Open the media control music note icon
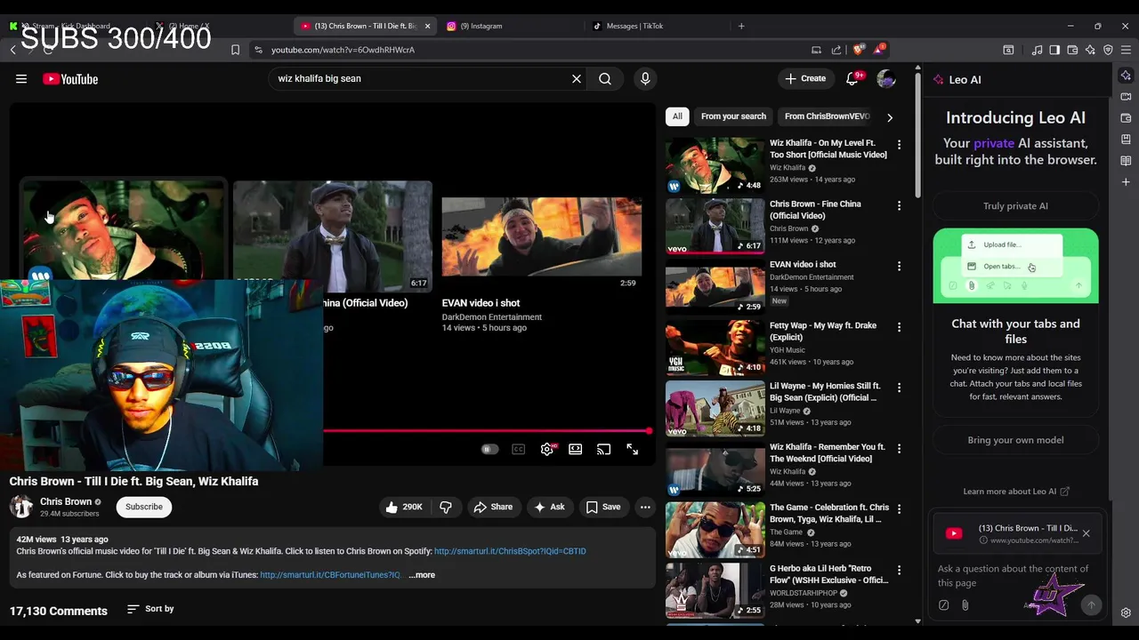Viewport: 1139px width, 640px height. coord(1037,50)
